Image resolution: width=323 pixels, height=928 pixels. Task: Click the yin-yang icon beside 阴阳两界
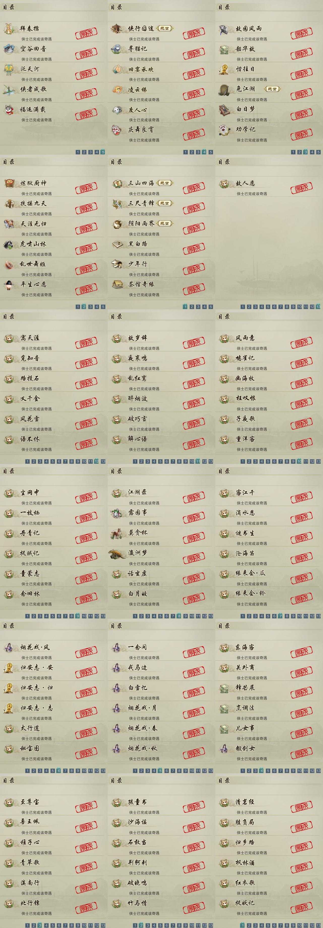(x=117, y=224)
